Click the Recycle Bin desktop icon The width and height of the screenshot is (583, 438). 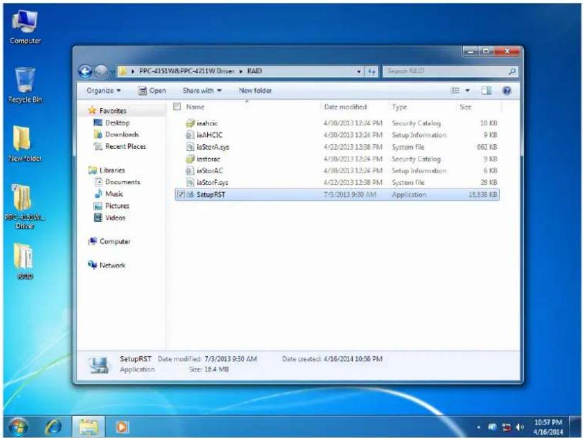[25, 85]
